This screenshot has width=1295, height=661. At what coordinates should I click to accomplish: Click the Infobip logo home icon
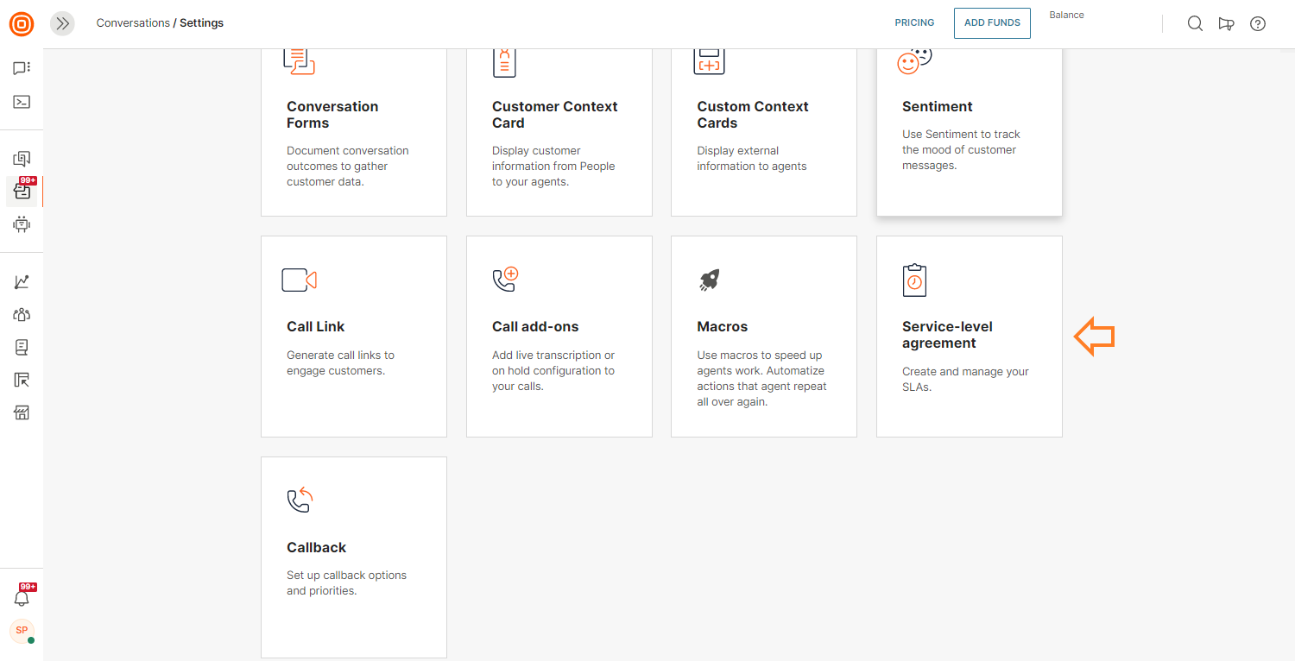(22, 24)
